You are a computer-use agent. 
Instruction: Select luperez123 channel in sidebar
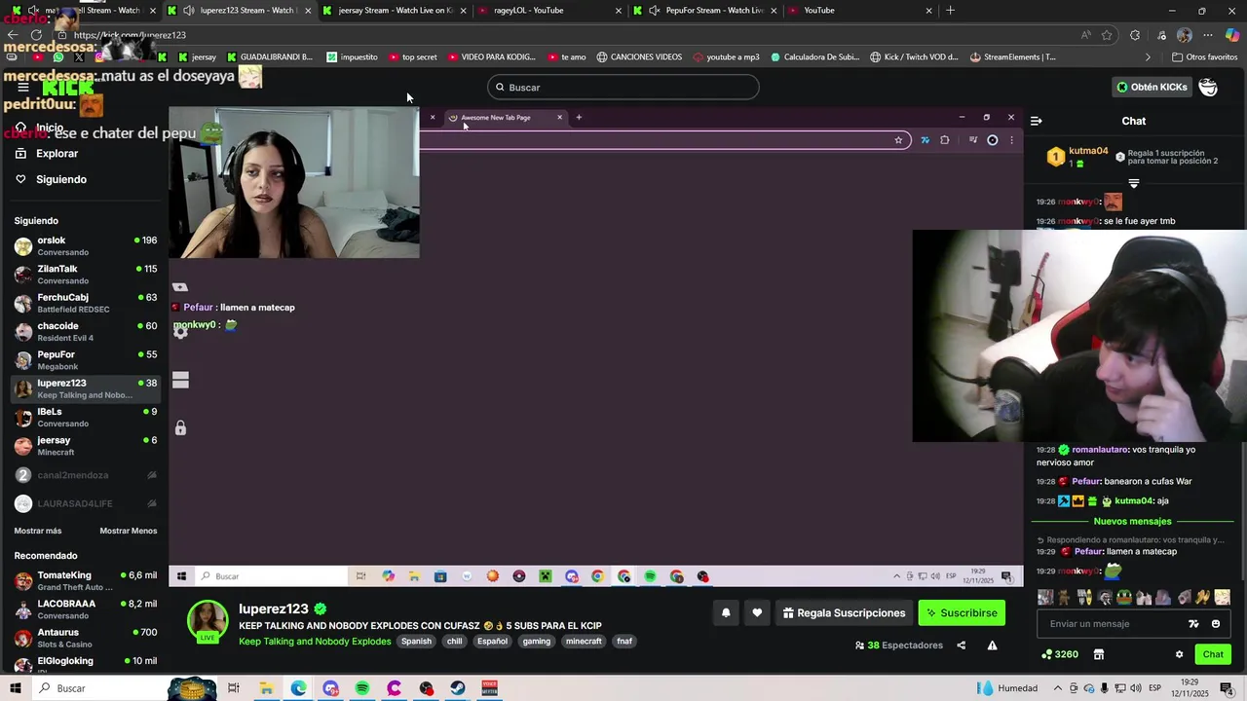pyautogui.click(x=85, y=388)
